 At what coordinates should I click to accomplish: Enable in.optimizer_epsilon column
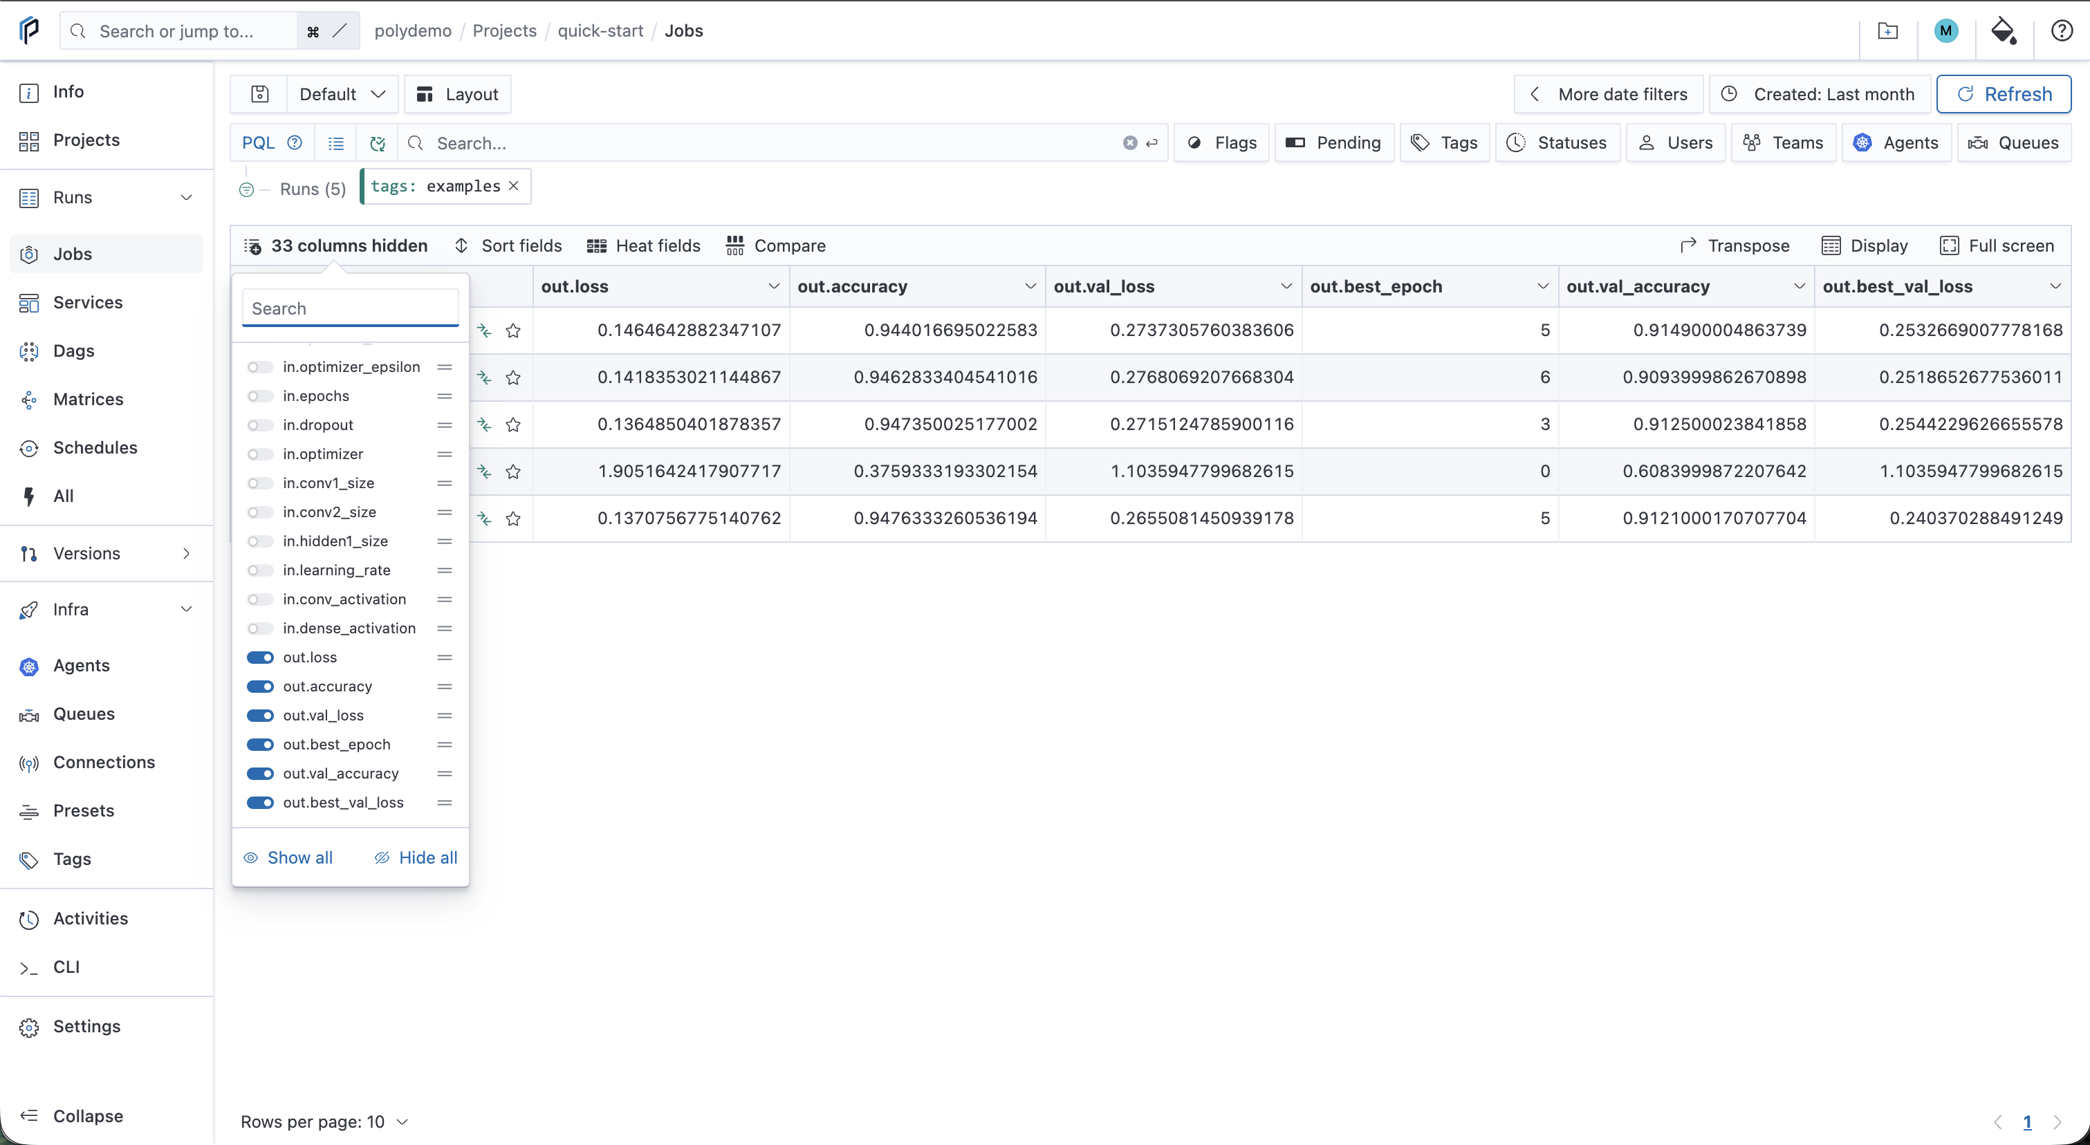(259, 367)
